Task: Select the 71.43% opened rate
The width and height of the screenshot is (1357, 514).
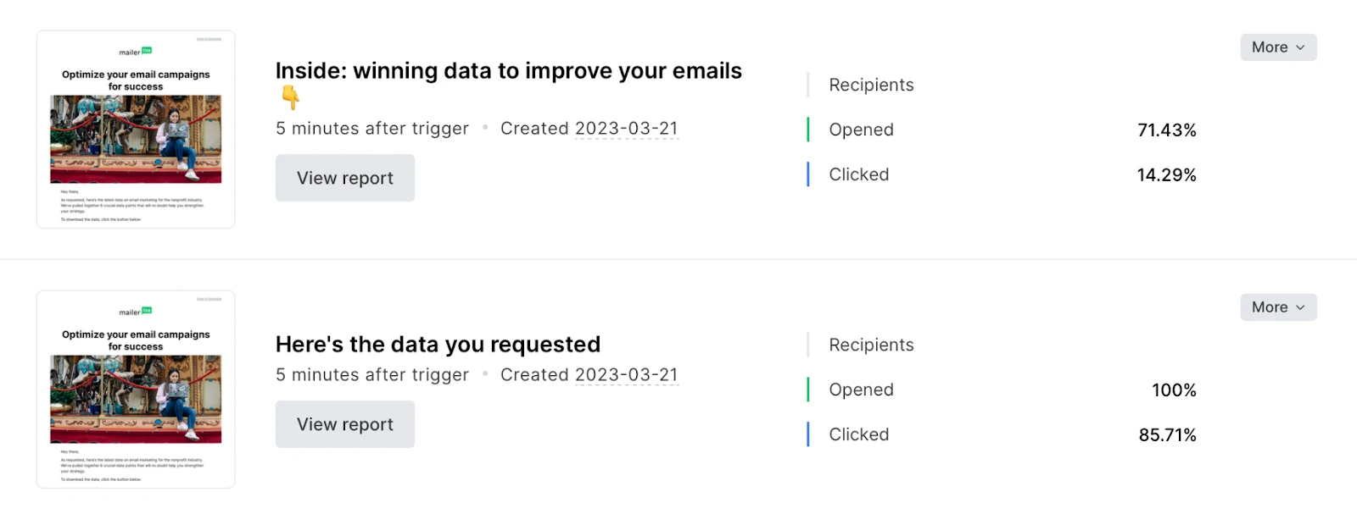Action: click(x=1166, y=130)
